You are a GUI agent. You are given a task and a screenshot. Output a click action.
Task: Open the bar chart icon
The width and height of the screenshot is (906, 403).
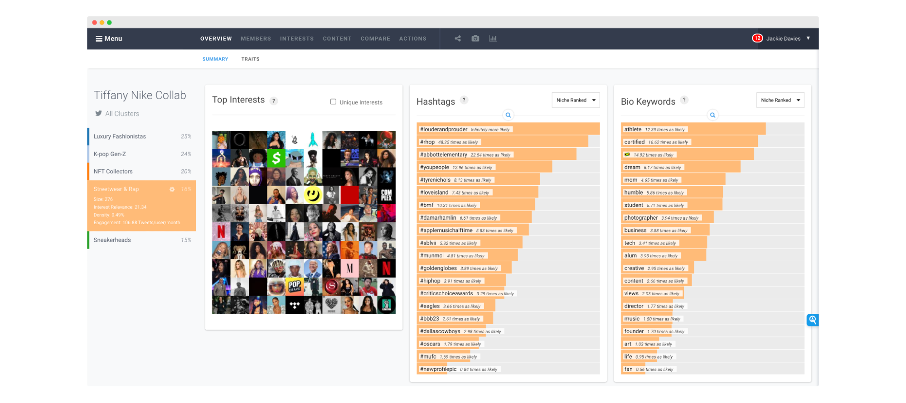(x=493, y=38)
